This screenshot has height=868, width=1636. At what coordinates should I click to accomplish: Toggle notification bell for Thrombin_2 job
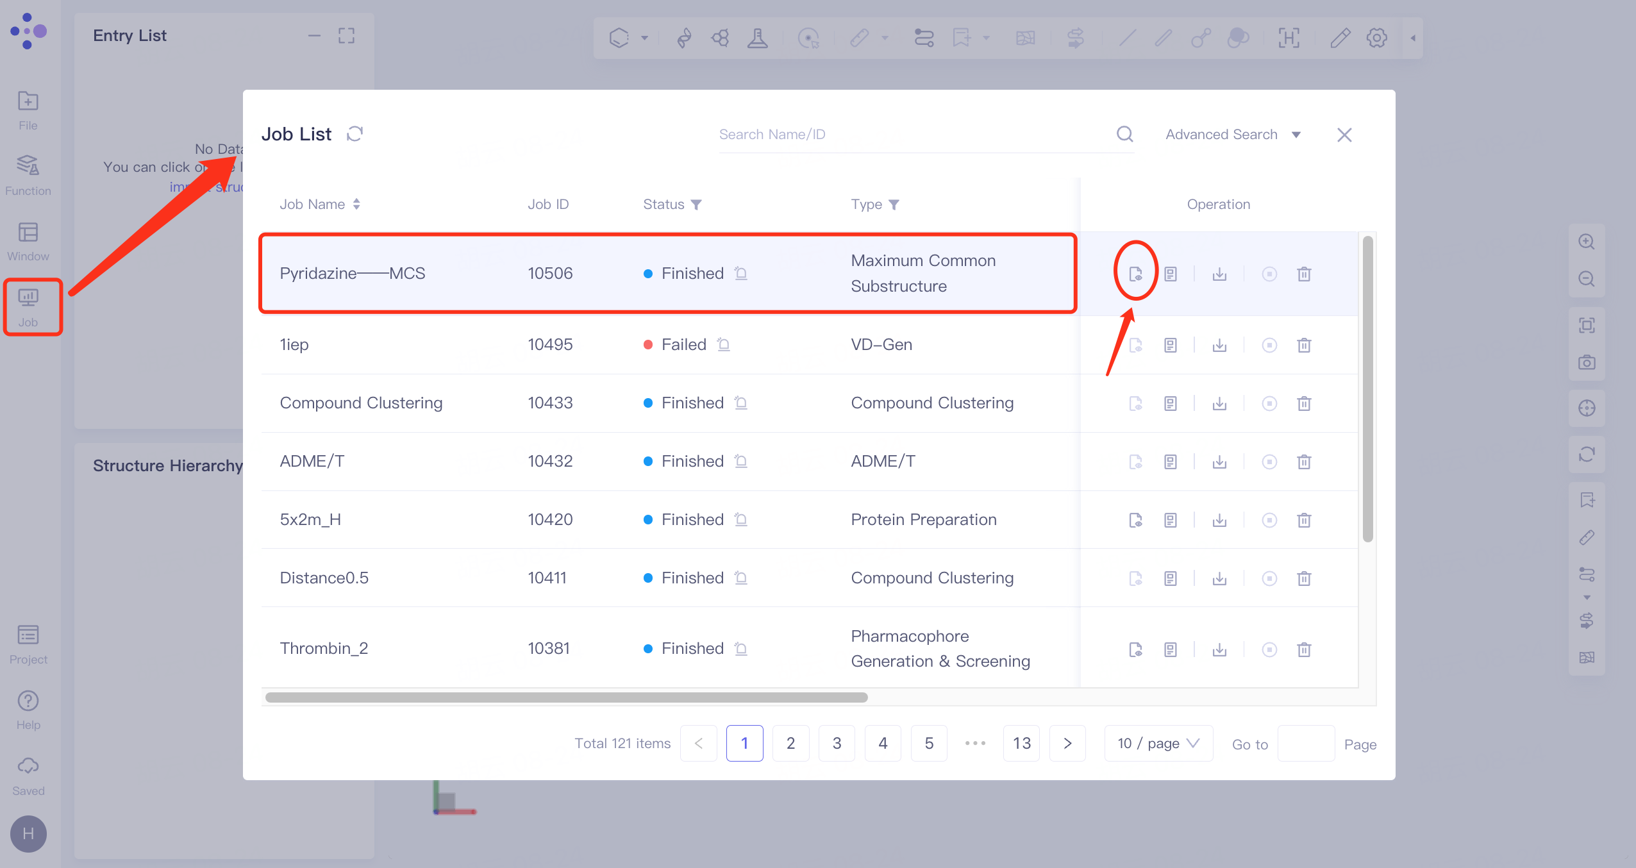point(741,649)
